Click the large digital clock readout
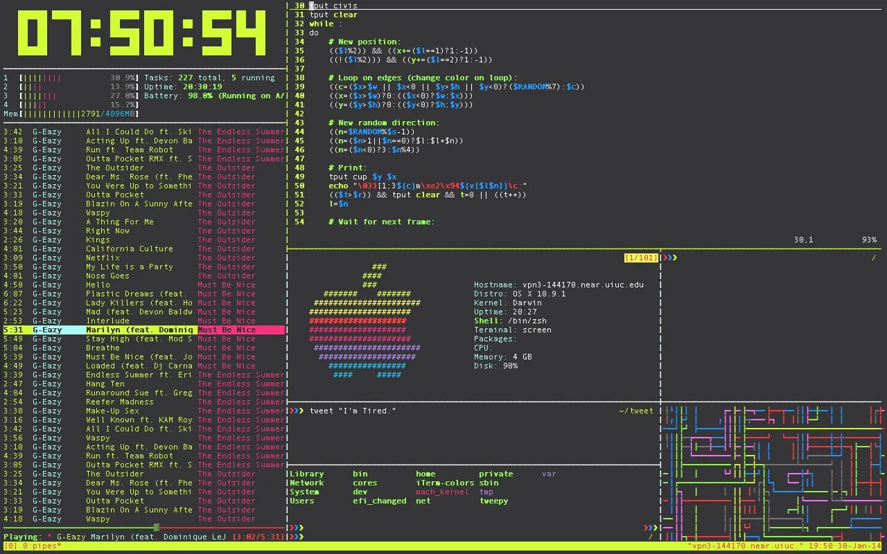This screenshot has width=887, height=554. pos(142,33)
